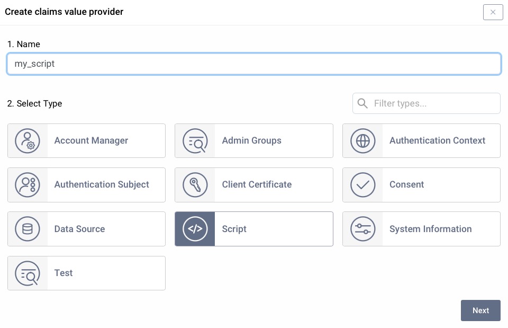Select the Consent provider tile
Image resolution: width=508 pixels, height=328 pixels.
[422, 184]
